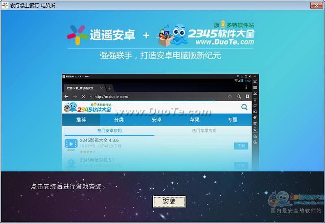The height and width of the screenshot is (223, 325).
Task: Click the 安装 install button
Action: (169, 201)
